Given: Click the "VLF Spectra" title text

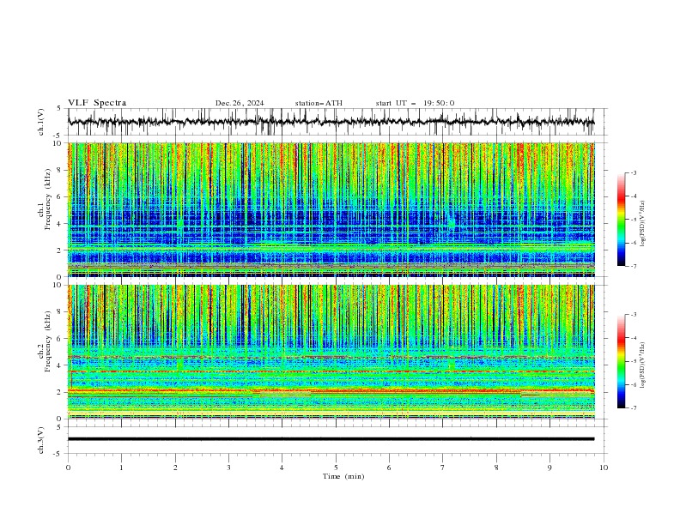Looking at the screenshot, I should (97, 103).
